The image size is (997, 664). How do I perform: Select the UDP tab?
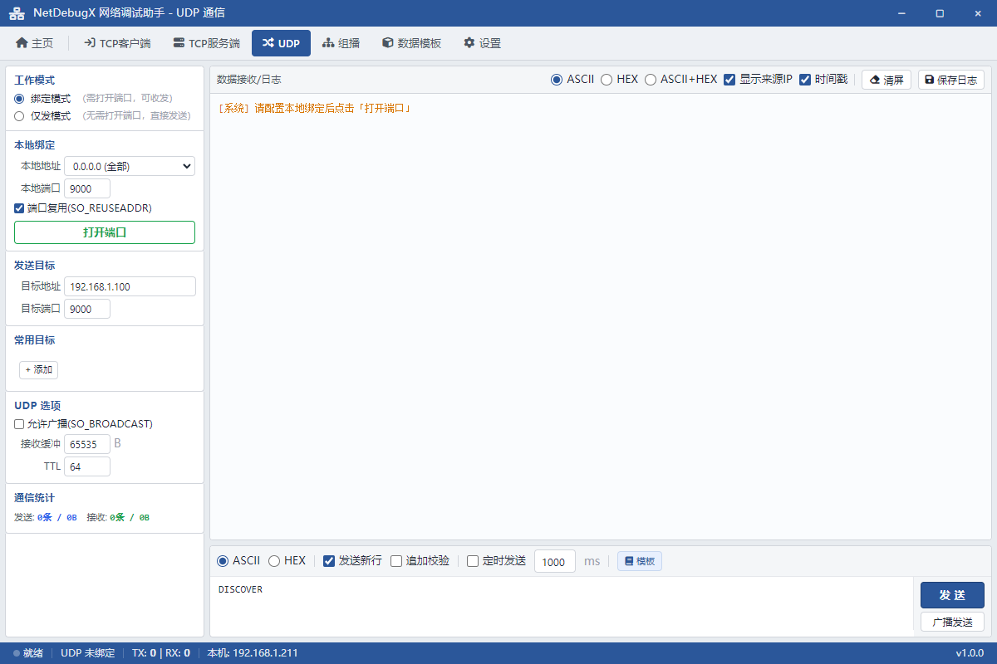click(281, 43)
